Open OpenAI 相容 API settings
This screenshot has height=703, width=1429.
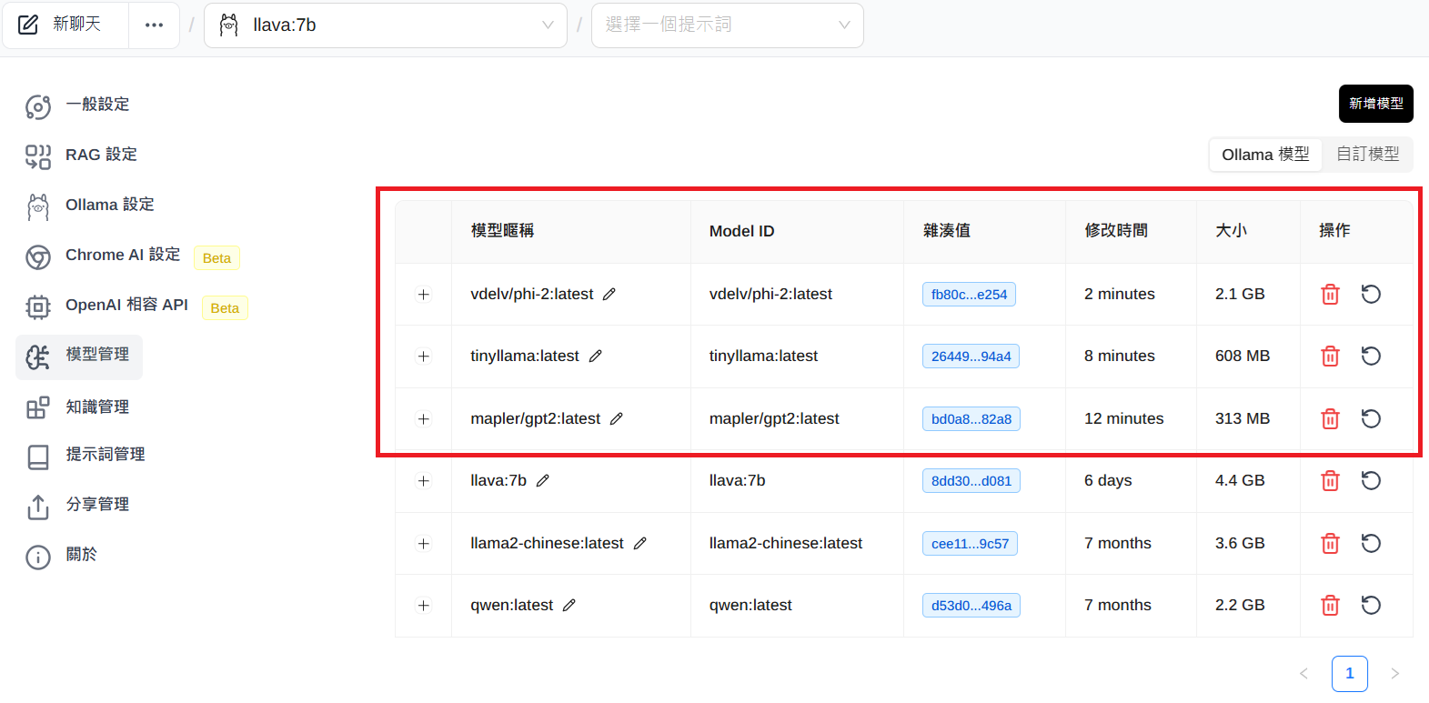click(106, 306)
